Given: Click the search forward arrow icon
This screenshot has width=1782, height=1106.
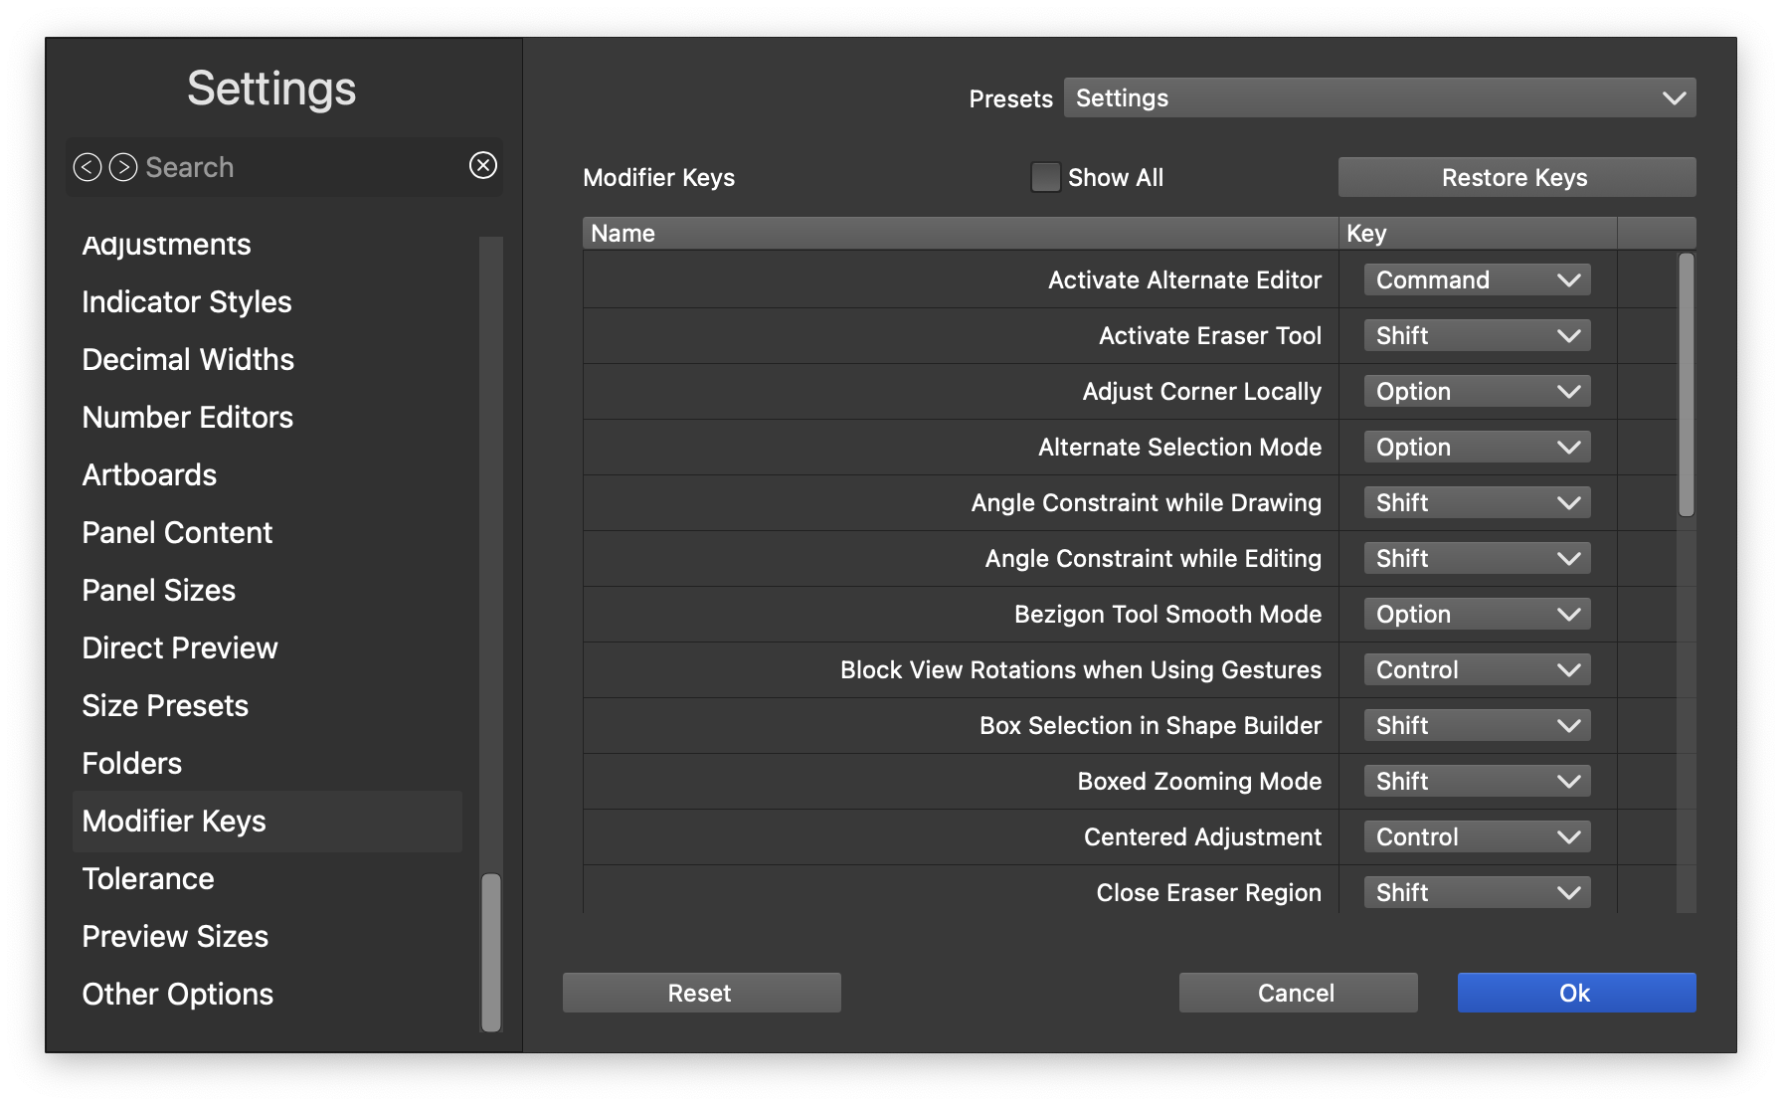Looking at the screenshot, I should tap(123, 167).
